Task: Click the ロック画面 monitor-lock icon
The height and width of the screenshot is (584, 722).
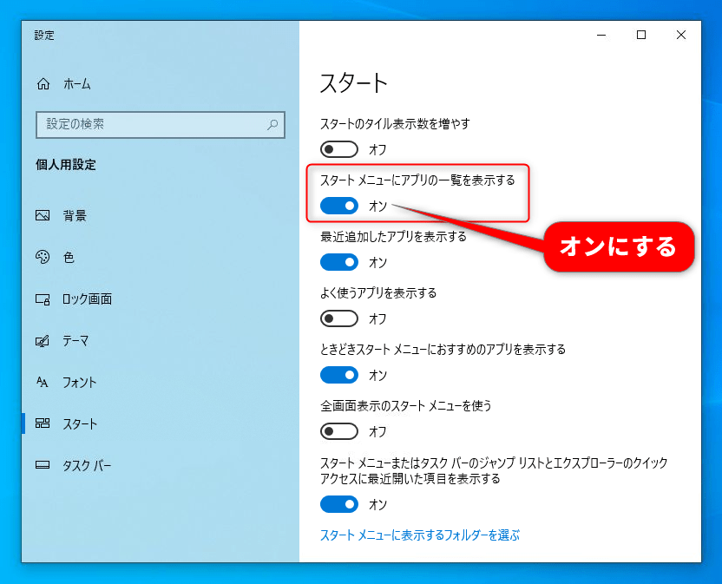Action: point(43,299)
